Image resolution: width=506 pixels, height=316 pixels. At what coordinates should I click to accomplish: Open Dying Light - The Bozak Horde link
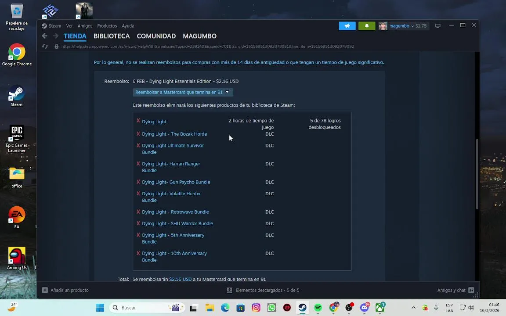[174, 134]
